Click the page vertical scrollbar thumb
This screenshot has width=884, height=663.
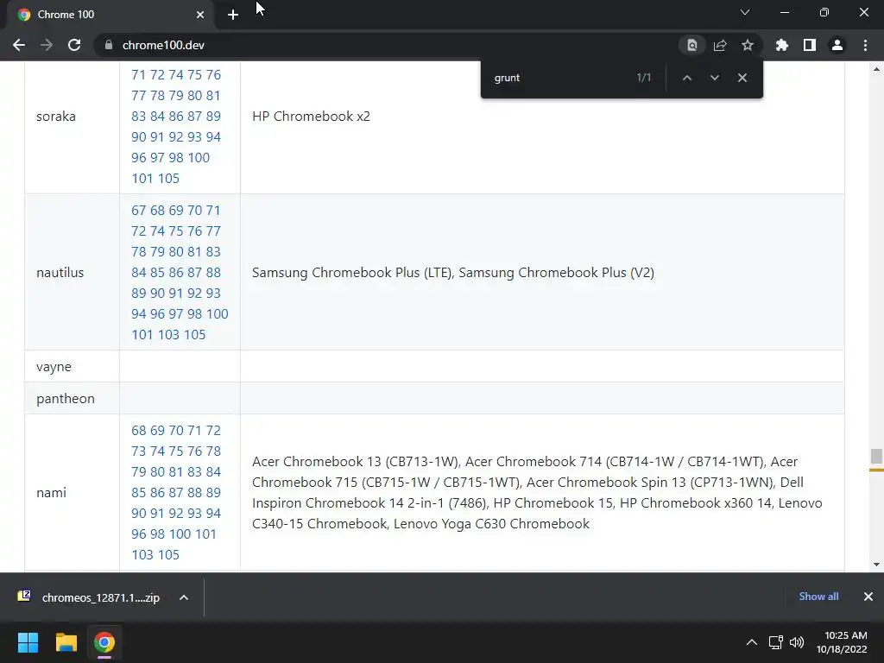[876, 456]
